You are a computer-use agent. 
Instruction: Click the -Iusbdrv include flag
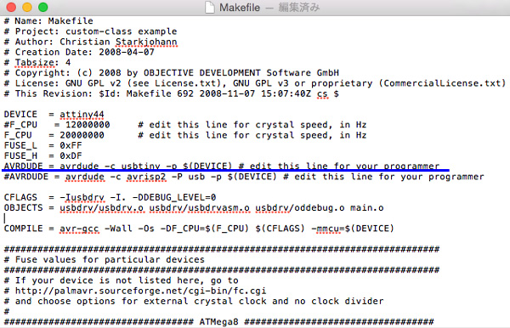[x=82, y=198]
